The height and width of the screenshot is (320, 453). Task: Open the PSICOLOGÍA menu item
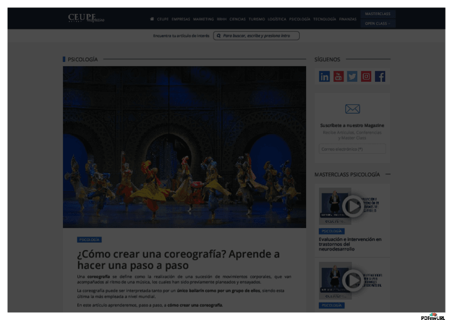(299, 19)
